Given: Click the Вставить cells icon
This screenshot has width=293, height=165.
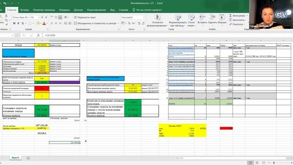Looking at the screenshot, I should (202, 17).
